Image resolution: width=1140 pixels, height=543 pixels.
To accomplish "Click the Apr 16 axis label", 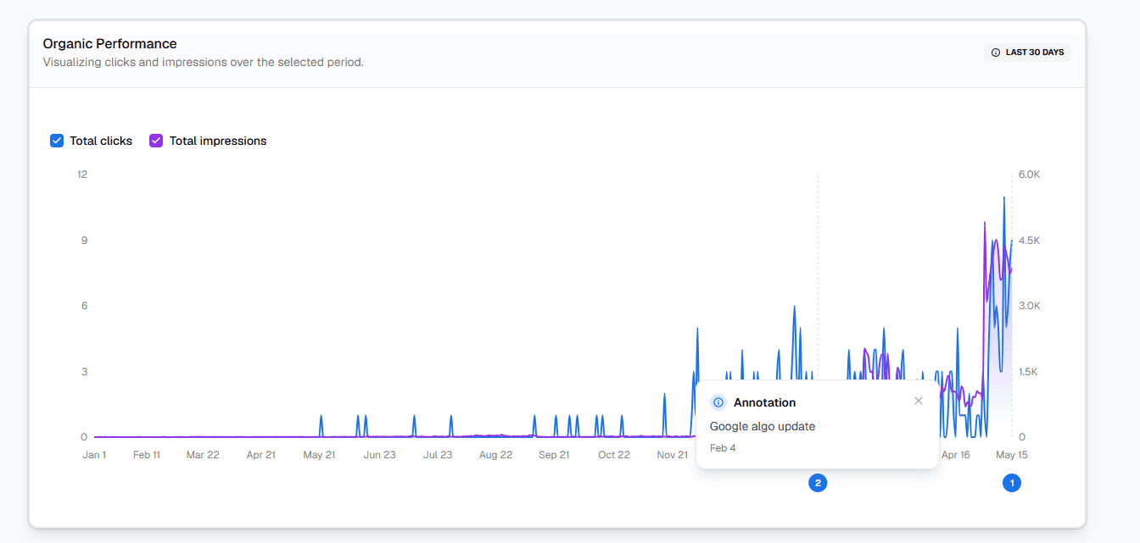I will (954, 455).
